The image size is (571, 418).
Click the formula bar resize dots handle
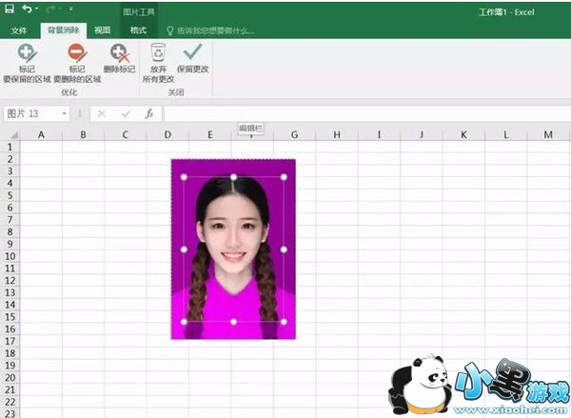point(80,114)
